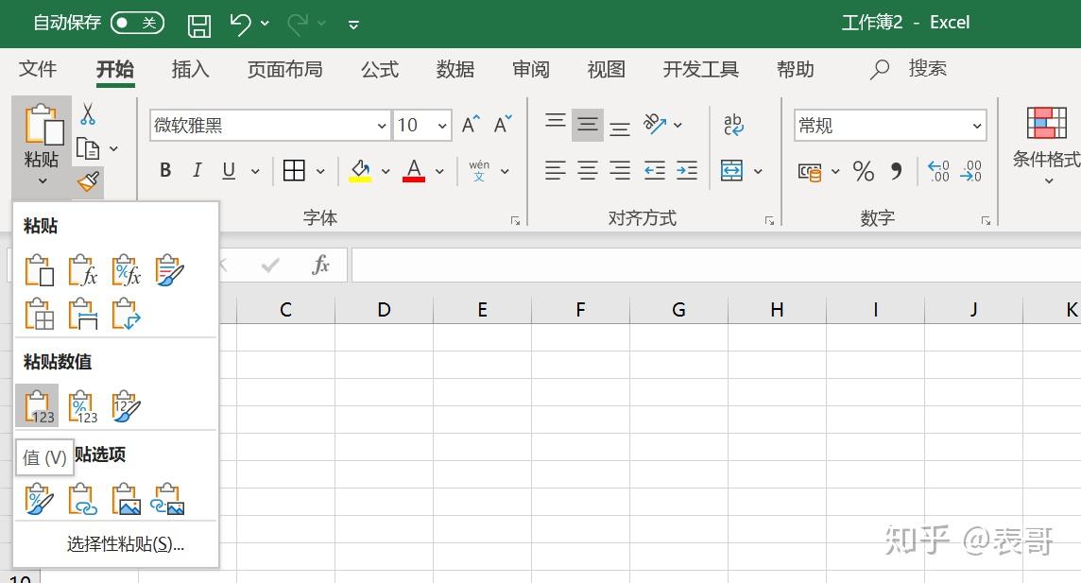Choose paste Formulas only option

[82, 269]
